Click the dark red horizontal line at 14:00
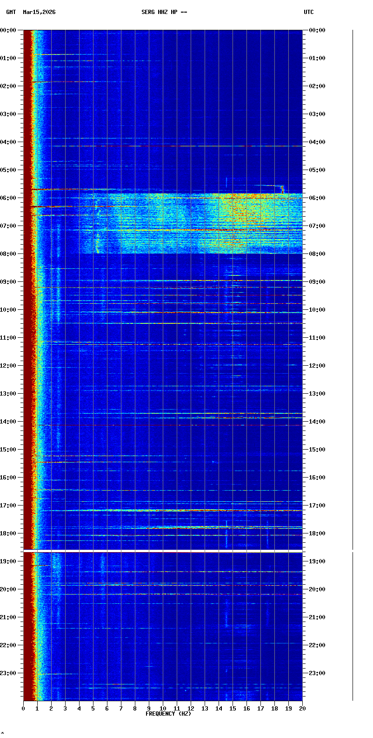 pyautogui.click(x=163, y=425)
